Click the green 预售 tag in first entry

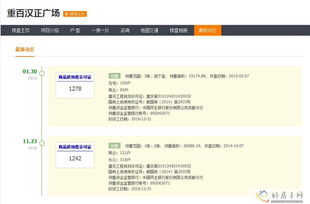(114, 76)
